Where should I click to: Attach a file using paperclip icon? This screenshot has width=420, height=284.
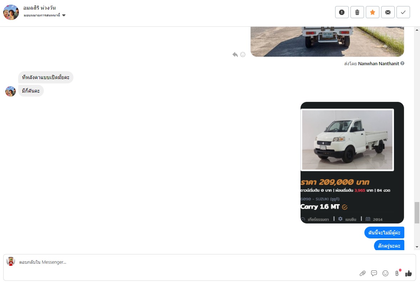(362, 273)
